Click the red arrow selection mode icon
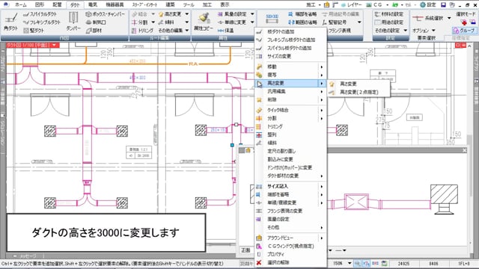479x269 pixels. tap(464, 22)
